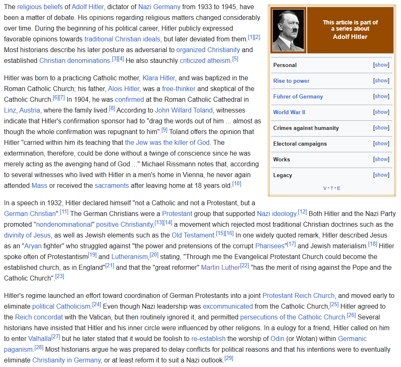Follow the John Willard Toland link
Image resolution: width=401 pixels, height=367 pixels.
pos(184,110)
